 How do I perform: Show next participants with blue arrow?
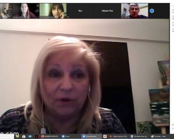pyautogui.click(x=152, y=11)
